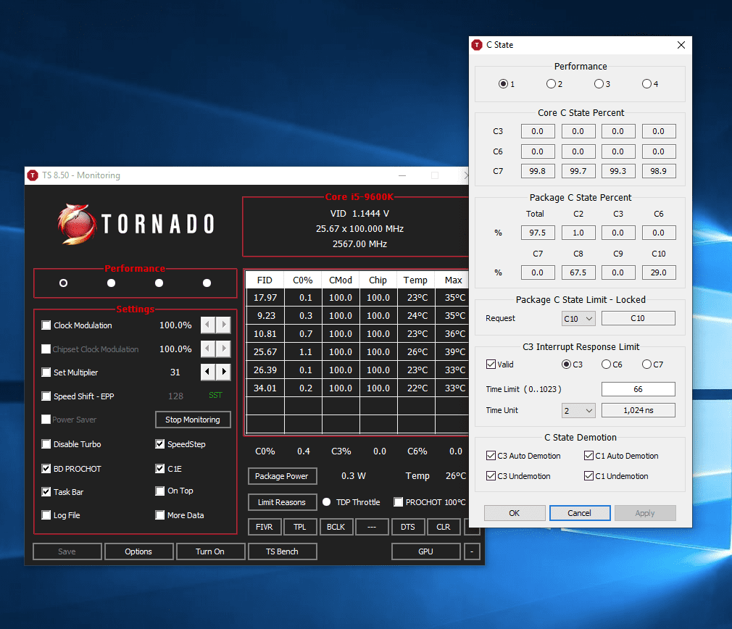Open the Limit Reasons window
This screenshot has height=629, width=732.
282,502
